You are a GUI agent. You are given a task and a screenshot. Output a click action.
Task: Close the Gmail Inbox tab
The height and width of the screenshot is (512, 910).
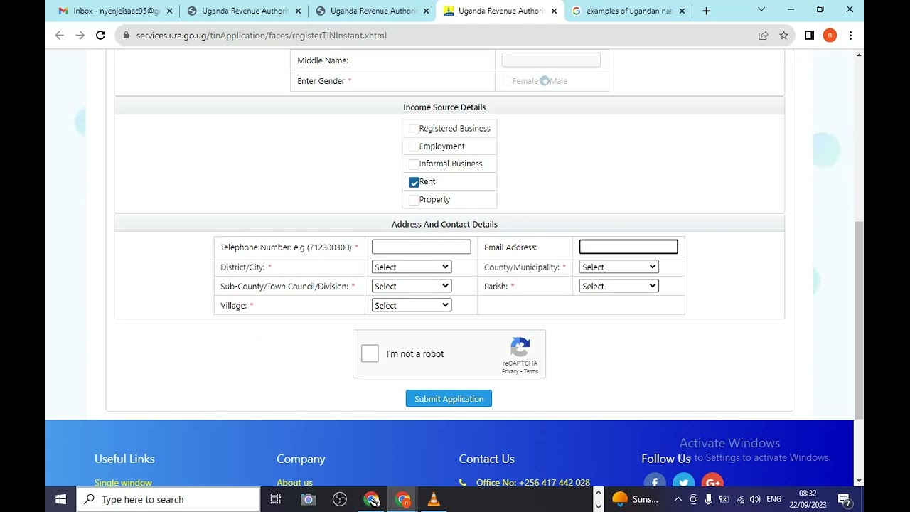pyautogui.click(x=169, y=11)
